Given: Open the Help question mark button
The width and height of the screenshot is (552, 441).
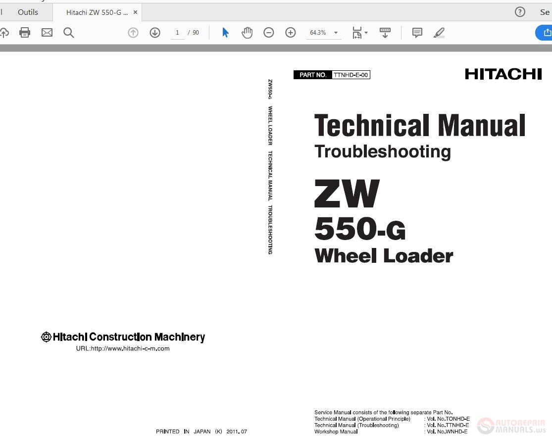Looking at the screenshot, I should 520,11.
